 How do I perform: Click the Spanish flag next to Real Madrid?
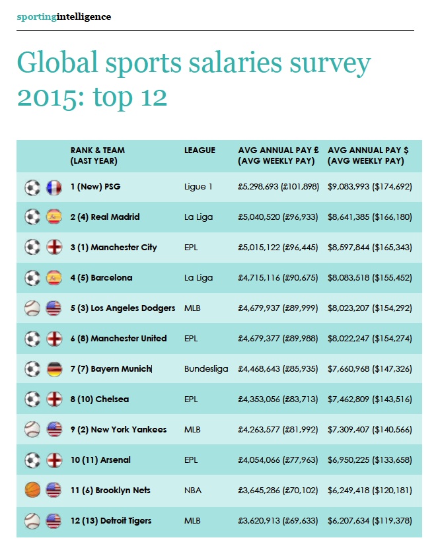(x=55, y=217)
